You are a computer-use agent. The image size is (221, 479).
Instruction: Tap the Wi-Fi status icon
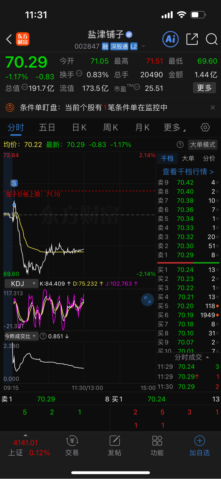(x=182, y=15)
